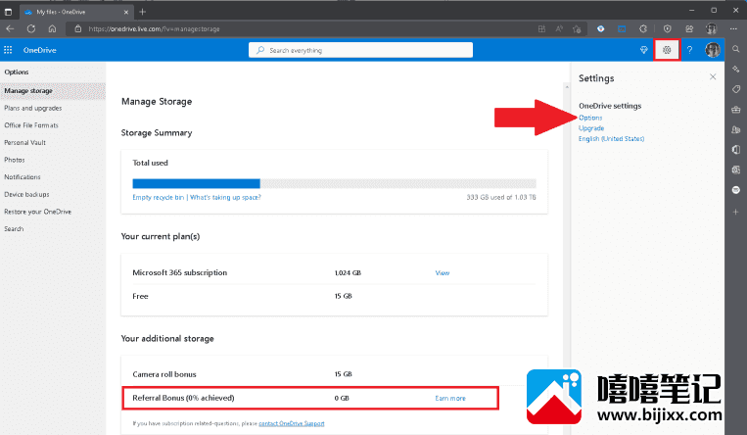Click the Premium diamond icon in header
The height and width of the screenshot is (435, 747).
[643, 50]
